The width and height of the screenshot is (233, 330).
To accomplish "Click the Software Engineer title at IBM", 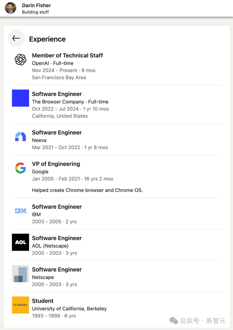I will [x=57, y=207].
